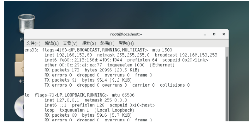Click the root@localhost:~ title bar text
The image size is (251, 122).
click(126, 34)
